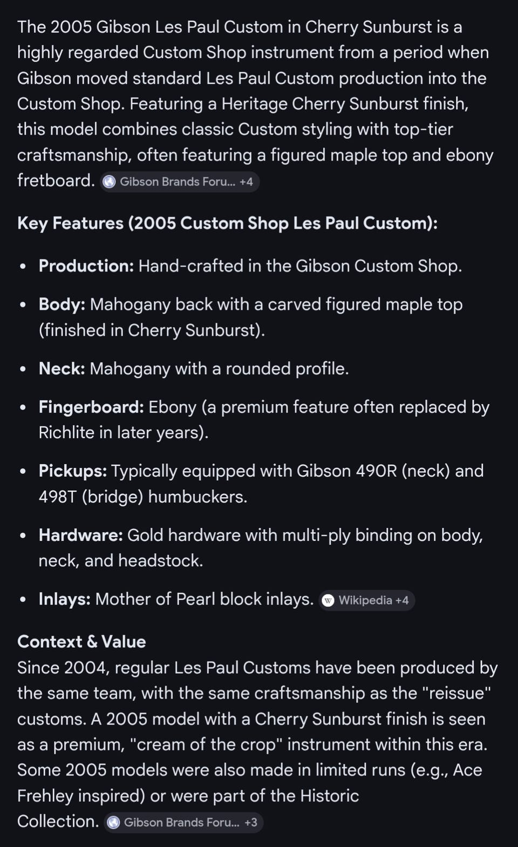This screenshot has width=518, height=847.
Task: Expand the "+4" sources beside the first Gibson Brands Forum chip
Action: (x=246, y=182)
